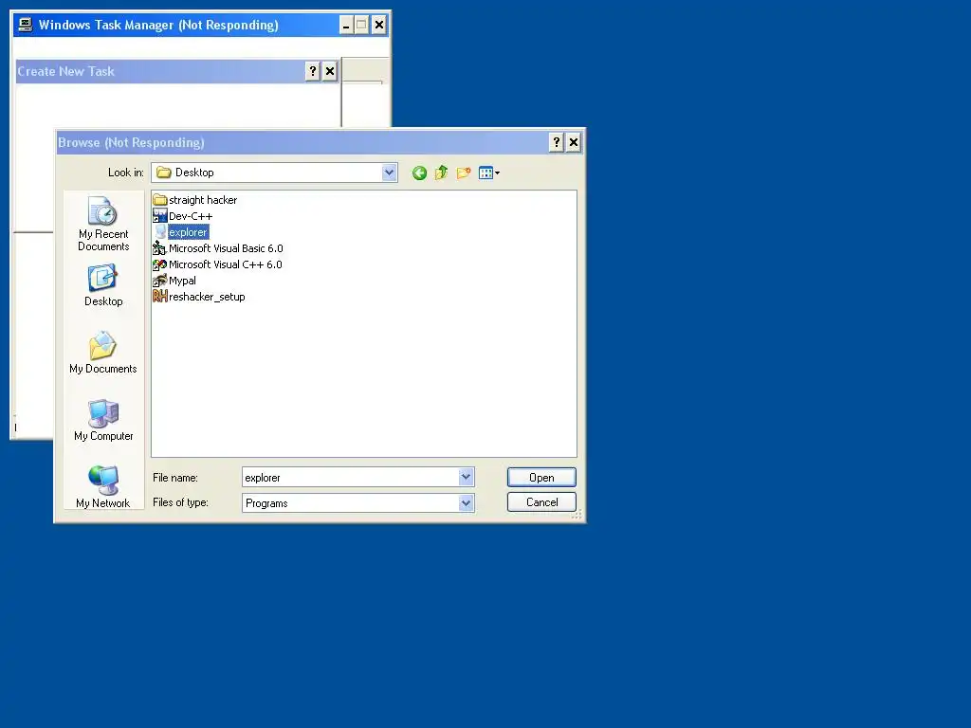Minimize the Windows Task Manager window
Viewport: 971px width, 728px height.
346,25
